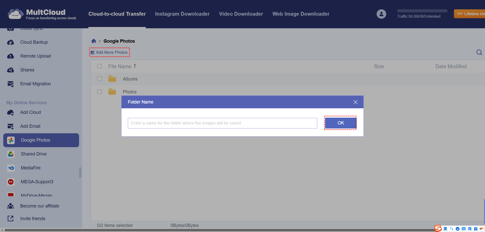Click the Google Photos breadcrumb
The height and width of the screenshot is (232, 485).
[x=119, y=41]
